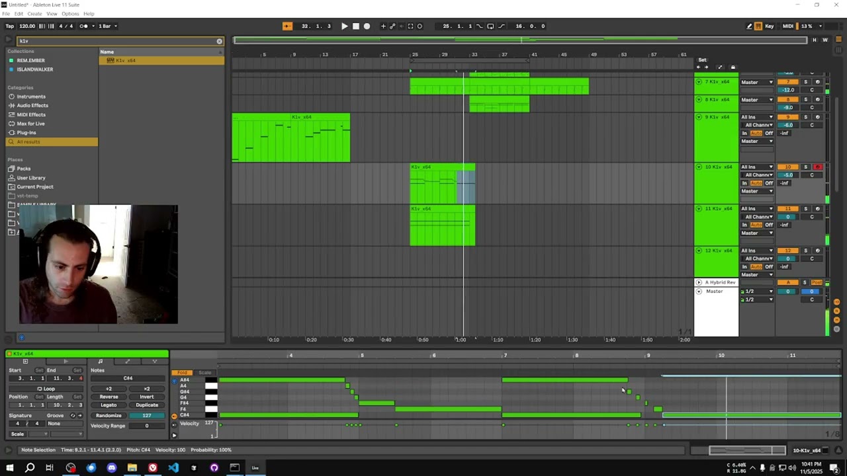Image resolution: width=847 pixels, height=476 pixels.
Task: Open the GitHub Desktop taskbar icon
Action: point(214,468)
